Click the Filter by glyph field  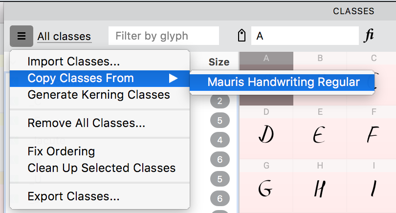(x=163, y=36)
